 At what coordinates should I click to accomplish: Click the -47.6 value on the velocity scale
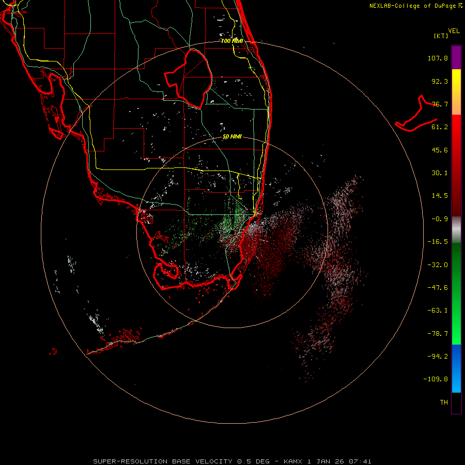click(438, 288)
